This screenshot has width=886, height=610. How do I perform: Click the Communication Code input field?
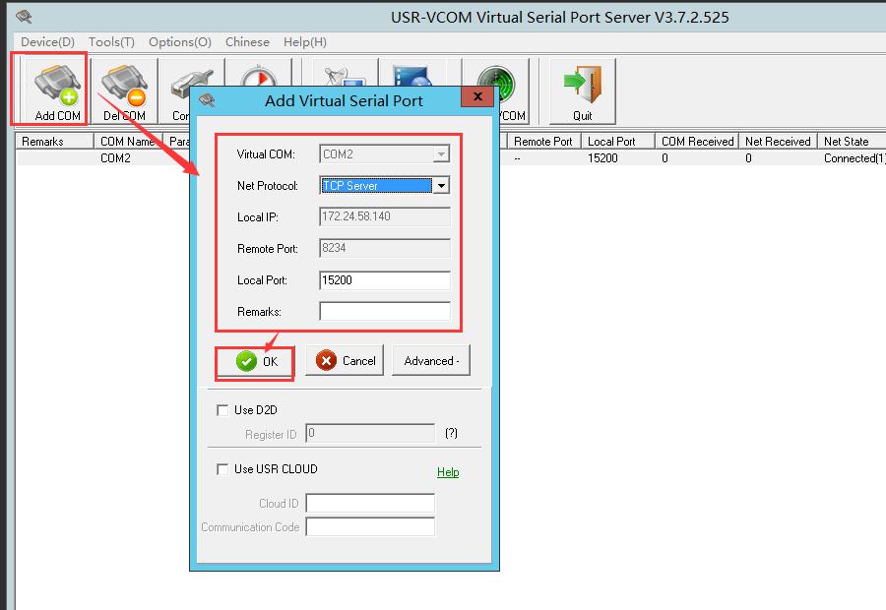370,526
